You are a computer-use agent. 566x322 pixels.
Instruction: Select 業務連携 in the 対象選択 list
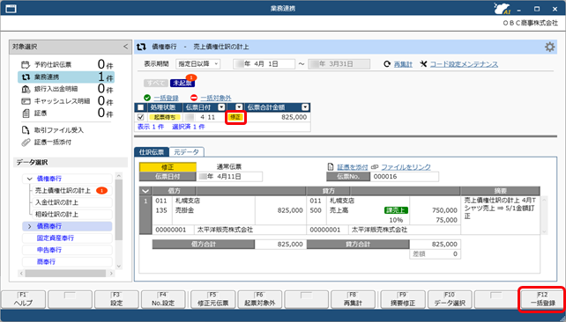click(x=66, y=77)
